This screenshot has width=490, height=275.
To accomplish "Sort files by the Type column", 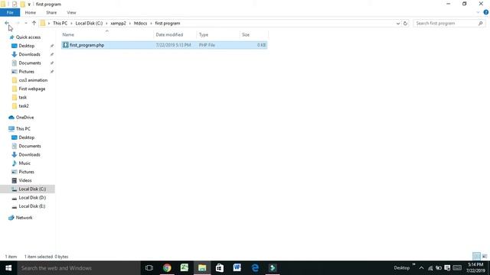I will pos(204,34).
